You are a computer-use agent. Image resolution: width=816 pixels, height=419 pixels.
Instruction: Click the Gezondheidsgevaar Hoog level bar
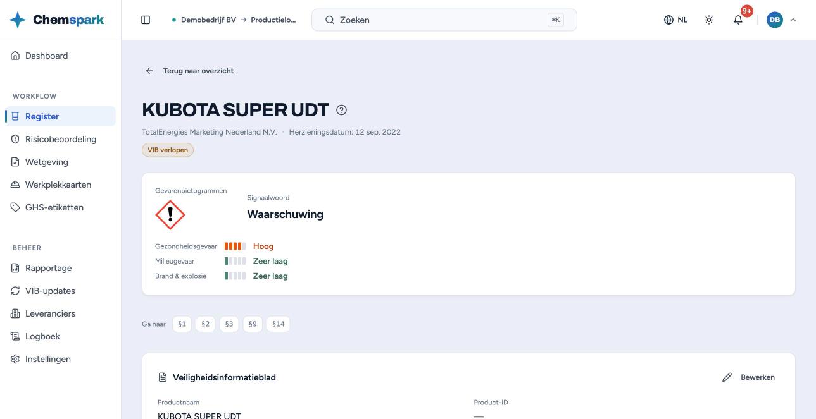pos(235,246)
